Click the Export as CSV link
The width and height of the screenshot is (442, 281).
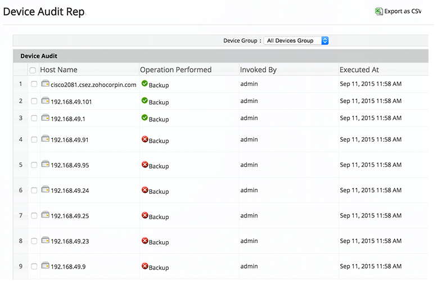point(402,11)
